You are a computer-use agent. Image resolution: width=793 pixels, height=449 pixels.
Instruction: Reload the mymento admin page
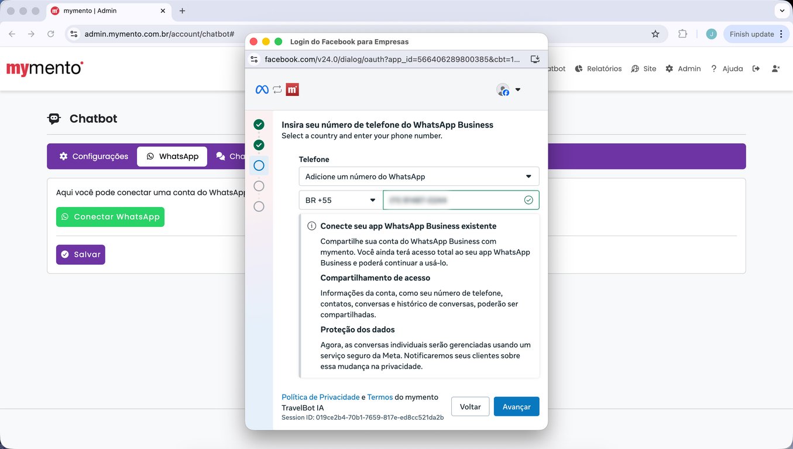pyautogui.click(x=51, y=34)
